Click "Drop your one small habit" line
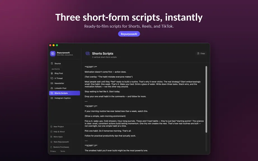 coord(115,96)
